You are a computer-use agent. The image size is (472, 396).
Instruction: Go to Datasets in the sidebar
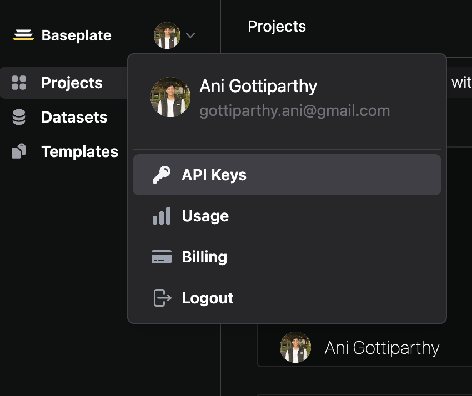(74, 118)
